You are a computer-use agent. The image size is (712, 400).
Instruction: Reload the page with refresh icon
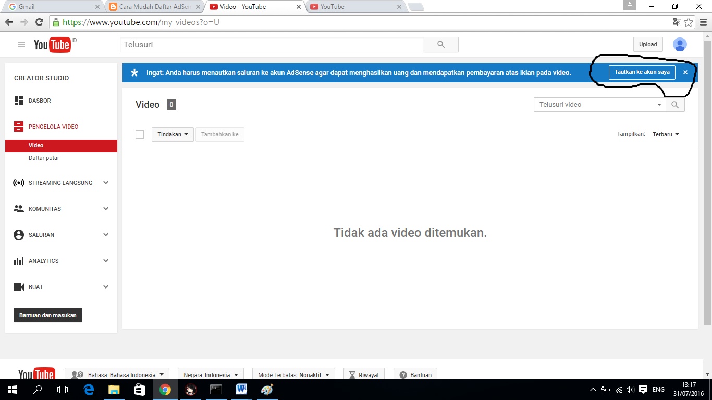coord(39,22)
